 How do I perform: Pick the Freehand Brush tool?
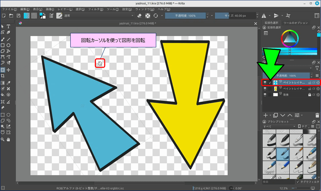point(3,39)
